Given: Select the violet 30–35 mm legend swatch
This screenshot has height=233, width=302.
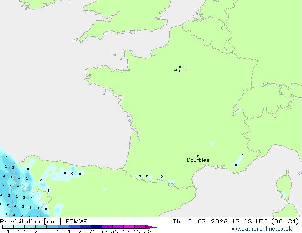Looking at the screenshot, I should click(107, 227).
